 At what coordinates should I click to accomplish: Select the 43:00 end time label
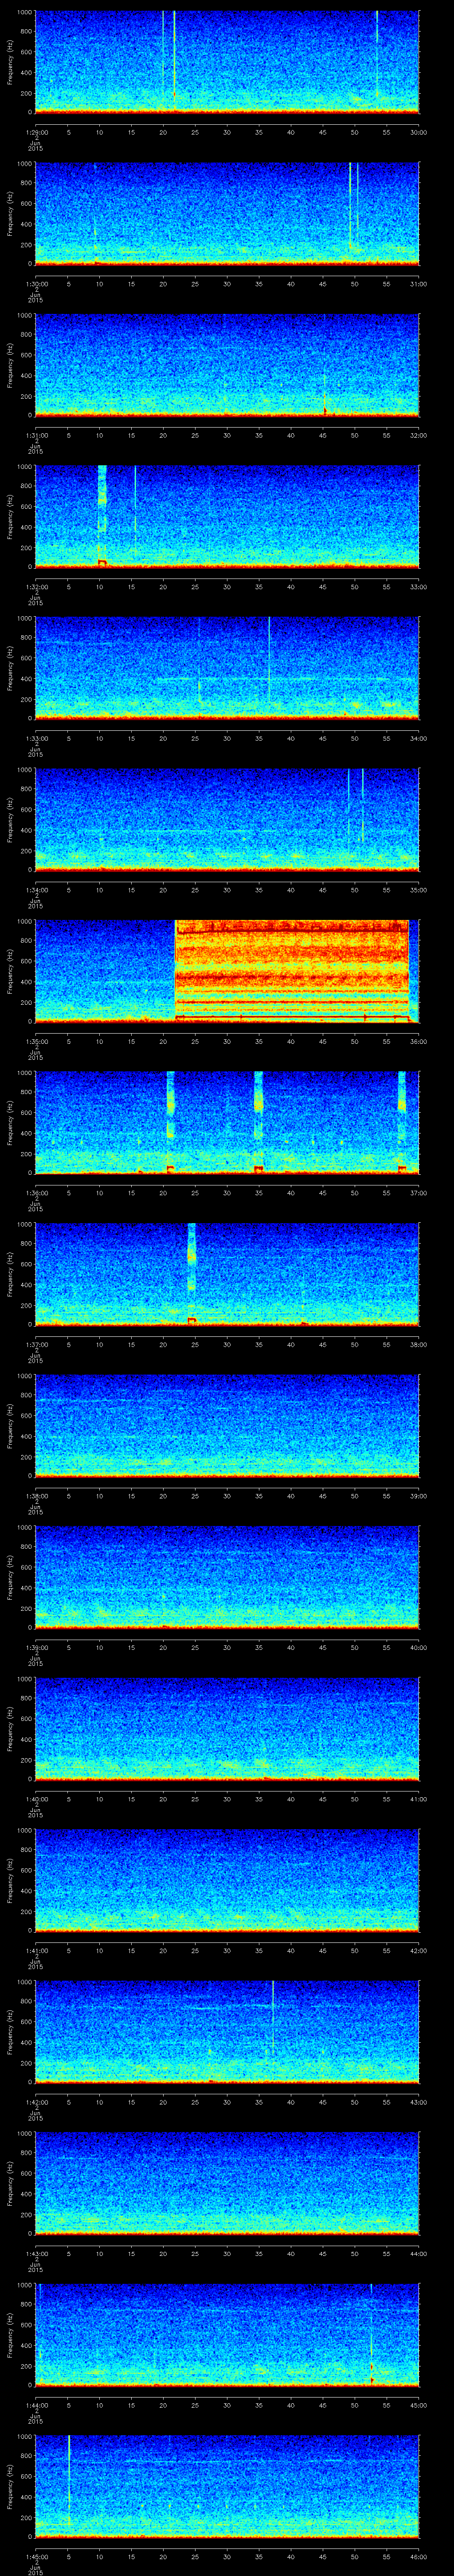(418, 2101)
